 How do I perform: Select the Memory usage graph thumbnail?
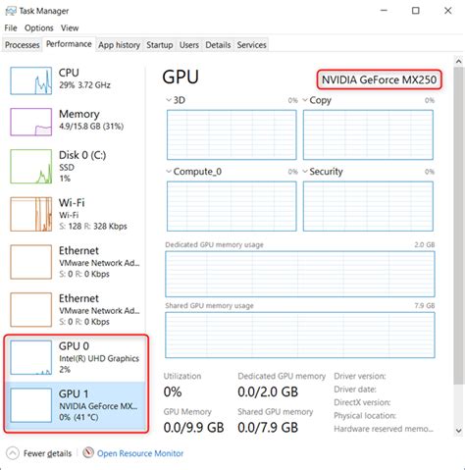(x=30, y=122)
